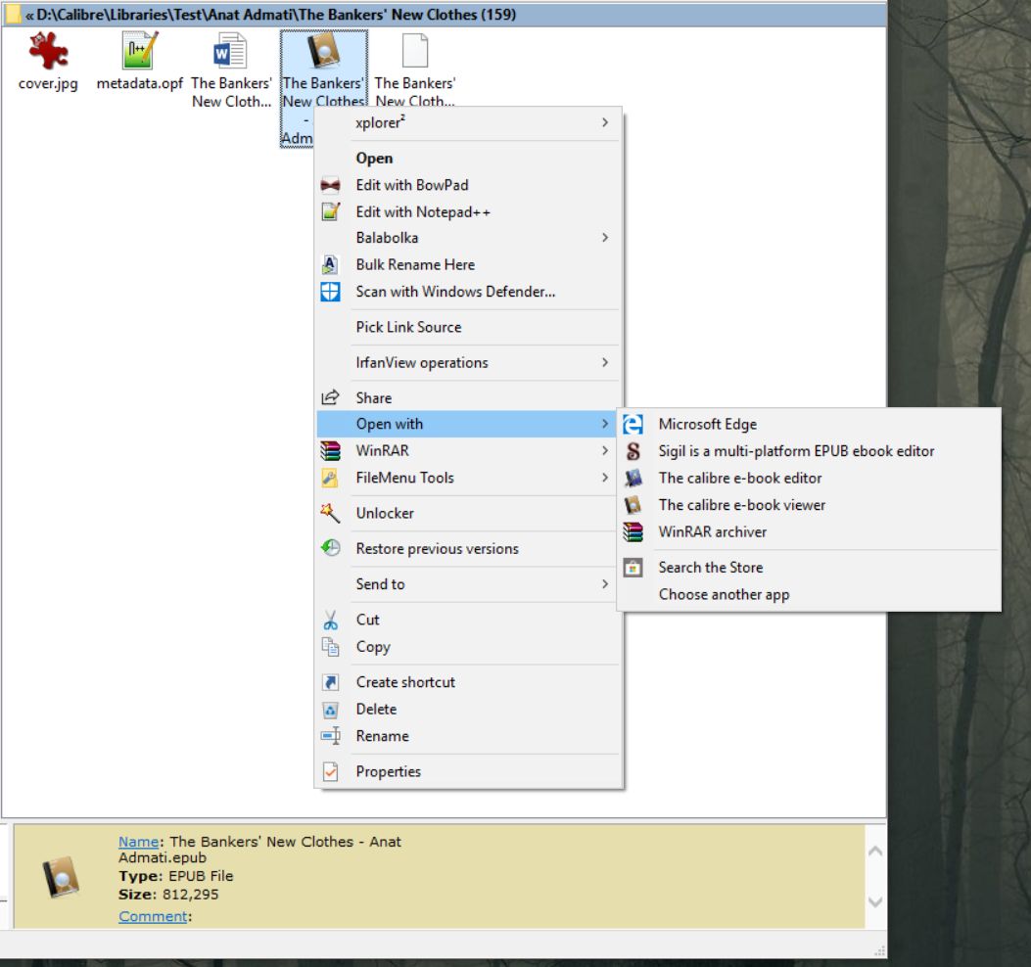Screen dimensions: 1031x967
Task: Expand the xplorer² submenu arrow
Action: click(x=605, y=122)
